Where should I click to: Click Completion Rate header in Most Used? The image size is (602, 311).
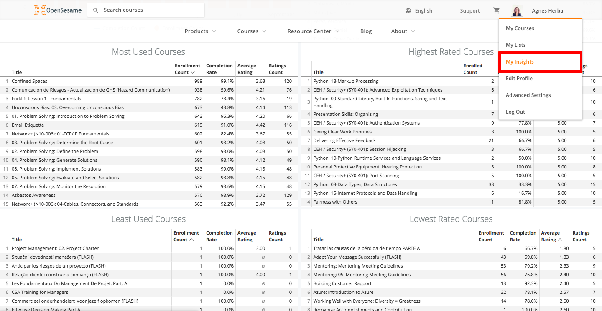tap(219, 69)
